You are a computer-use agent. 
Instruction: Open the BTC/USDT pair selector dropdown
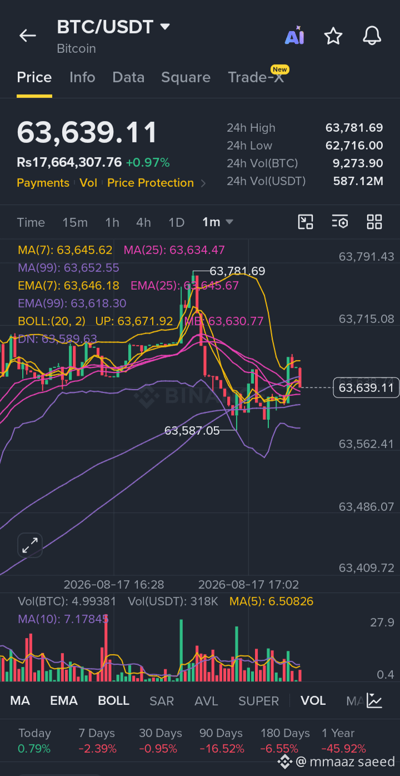(x=113, y=27)
